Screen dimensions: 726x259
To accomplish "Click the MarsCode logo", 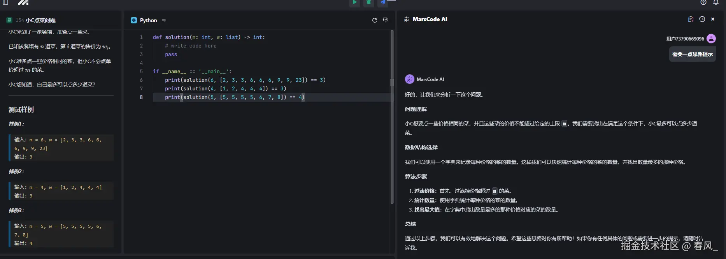I will tap(23, 2).
